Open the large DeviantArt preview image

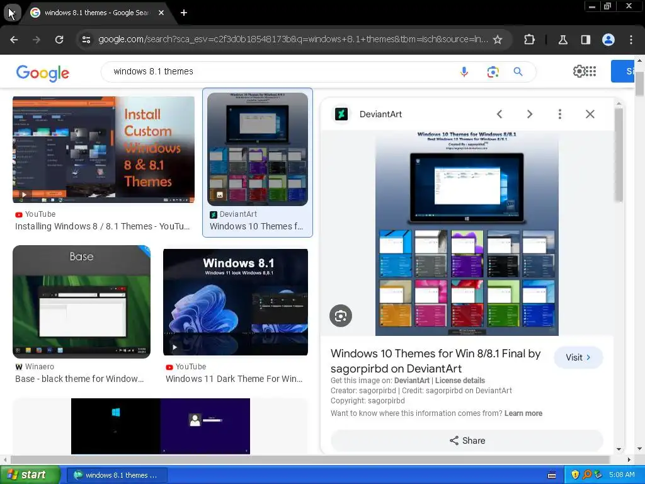(467, 233)
